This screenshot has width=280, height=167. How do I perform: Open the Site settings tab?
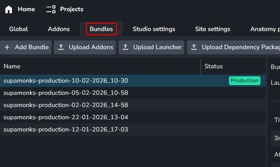[213, 29]
